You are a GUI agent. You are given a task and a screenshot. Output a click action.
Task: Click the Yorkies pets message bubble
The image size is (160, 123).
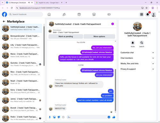[x=78, y=84]
